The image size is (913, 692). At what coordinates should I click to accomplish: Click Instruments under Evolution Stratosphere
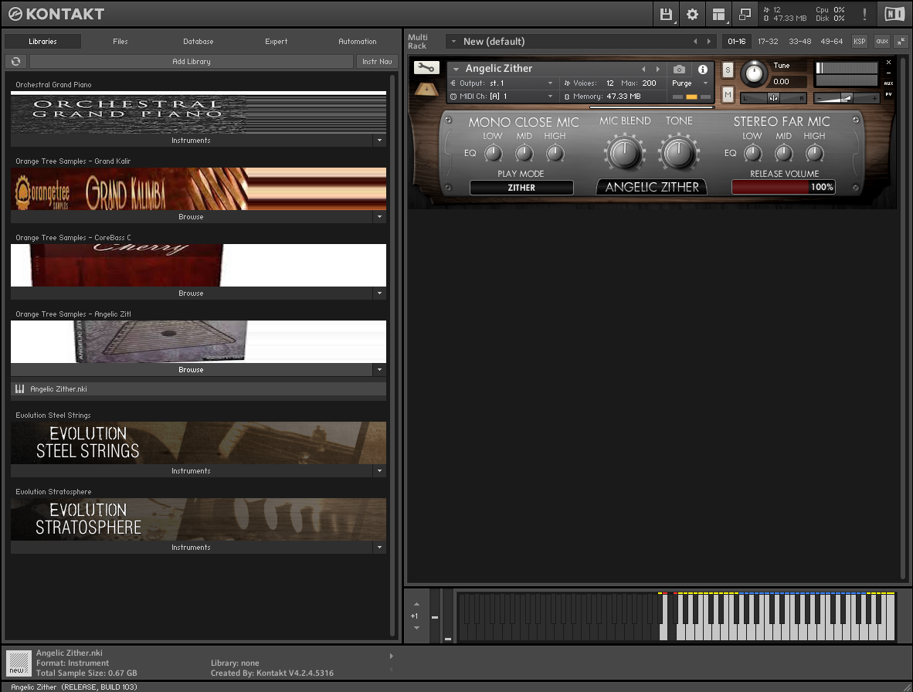pos(191,547)
